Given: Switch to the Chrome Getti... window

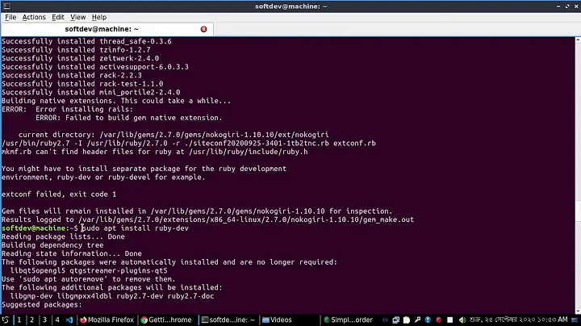Looking at the screenshot, I should (166, 320).
